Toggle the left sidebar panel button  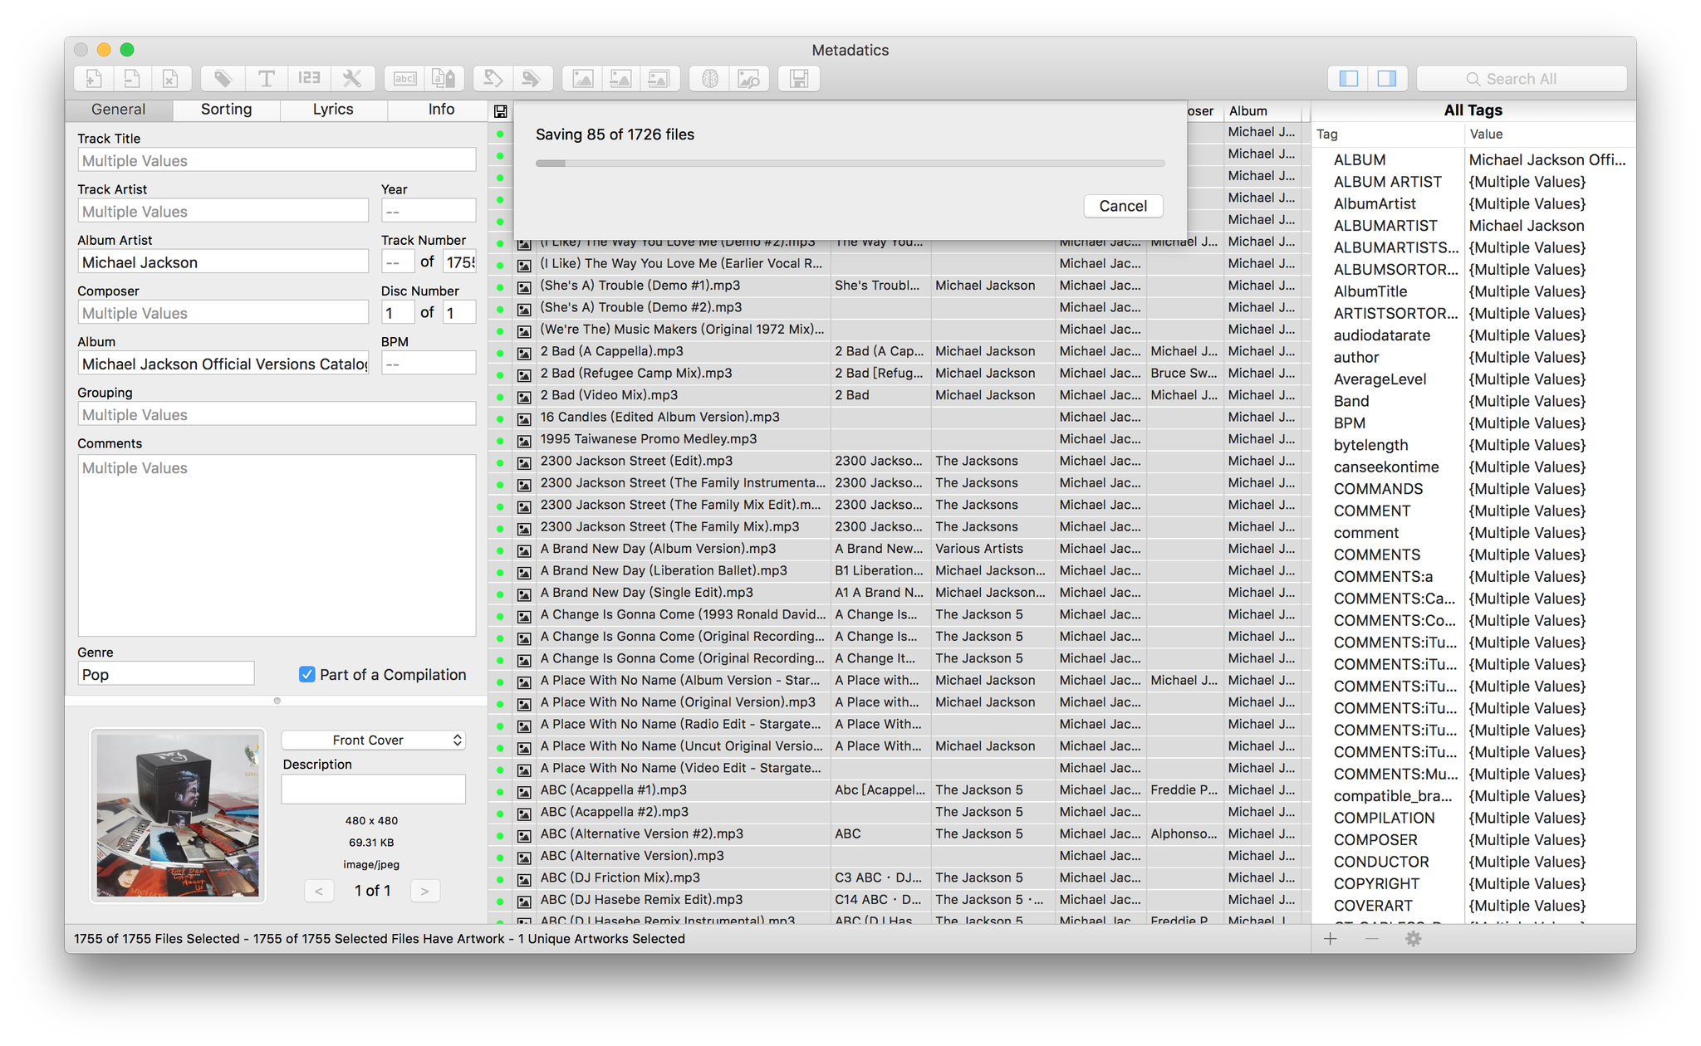click(1349, 79)
